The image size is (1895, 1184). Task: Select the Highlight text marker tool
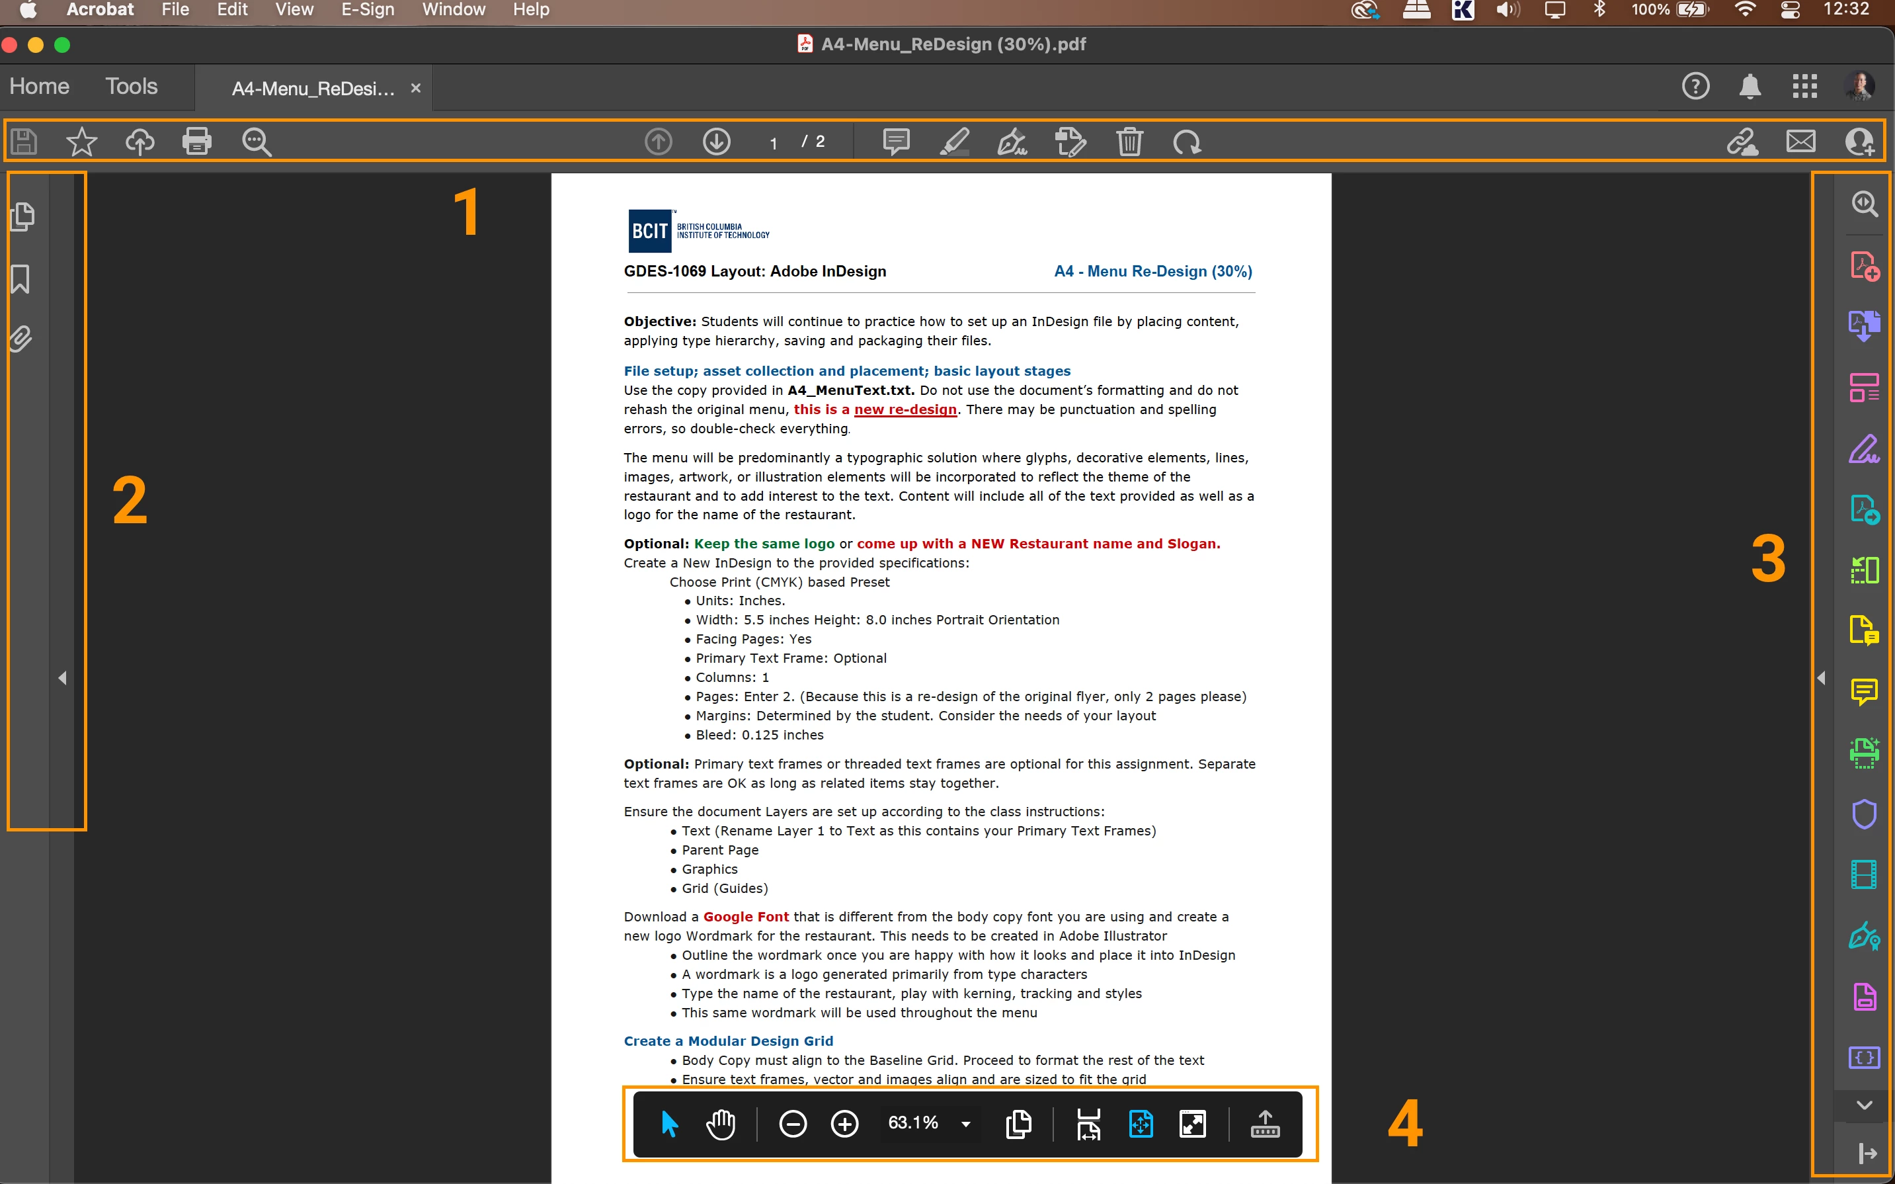click(954, 142)
